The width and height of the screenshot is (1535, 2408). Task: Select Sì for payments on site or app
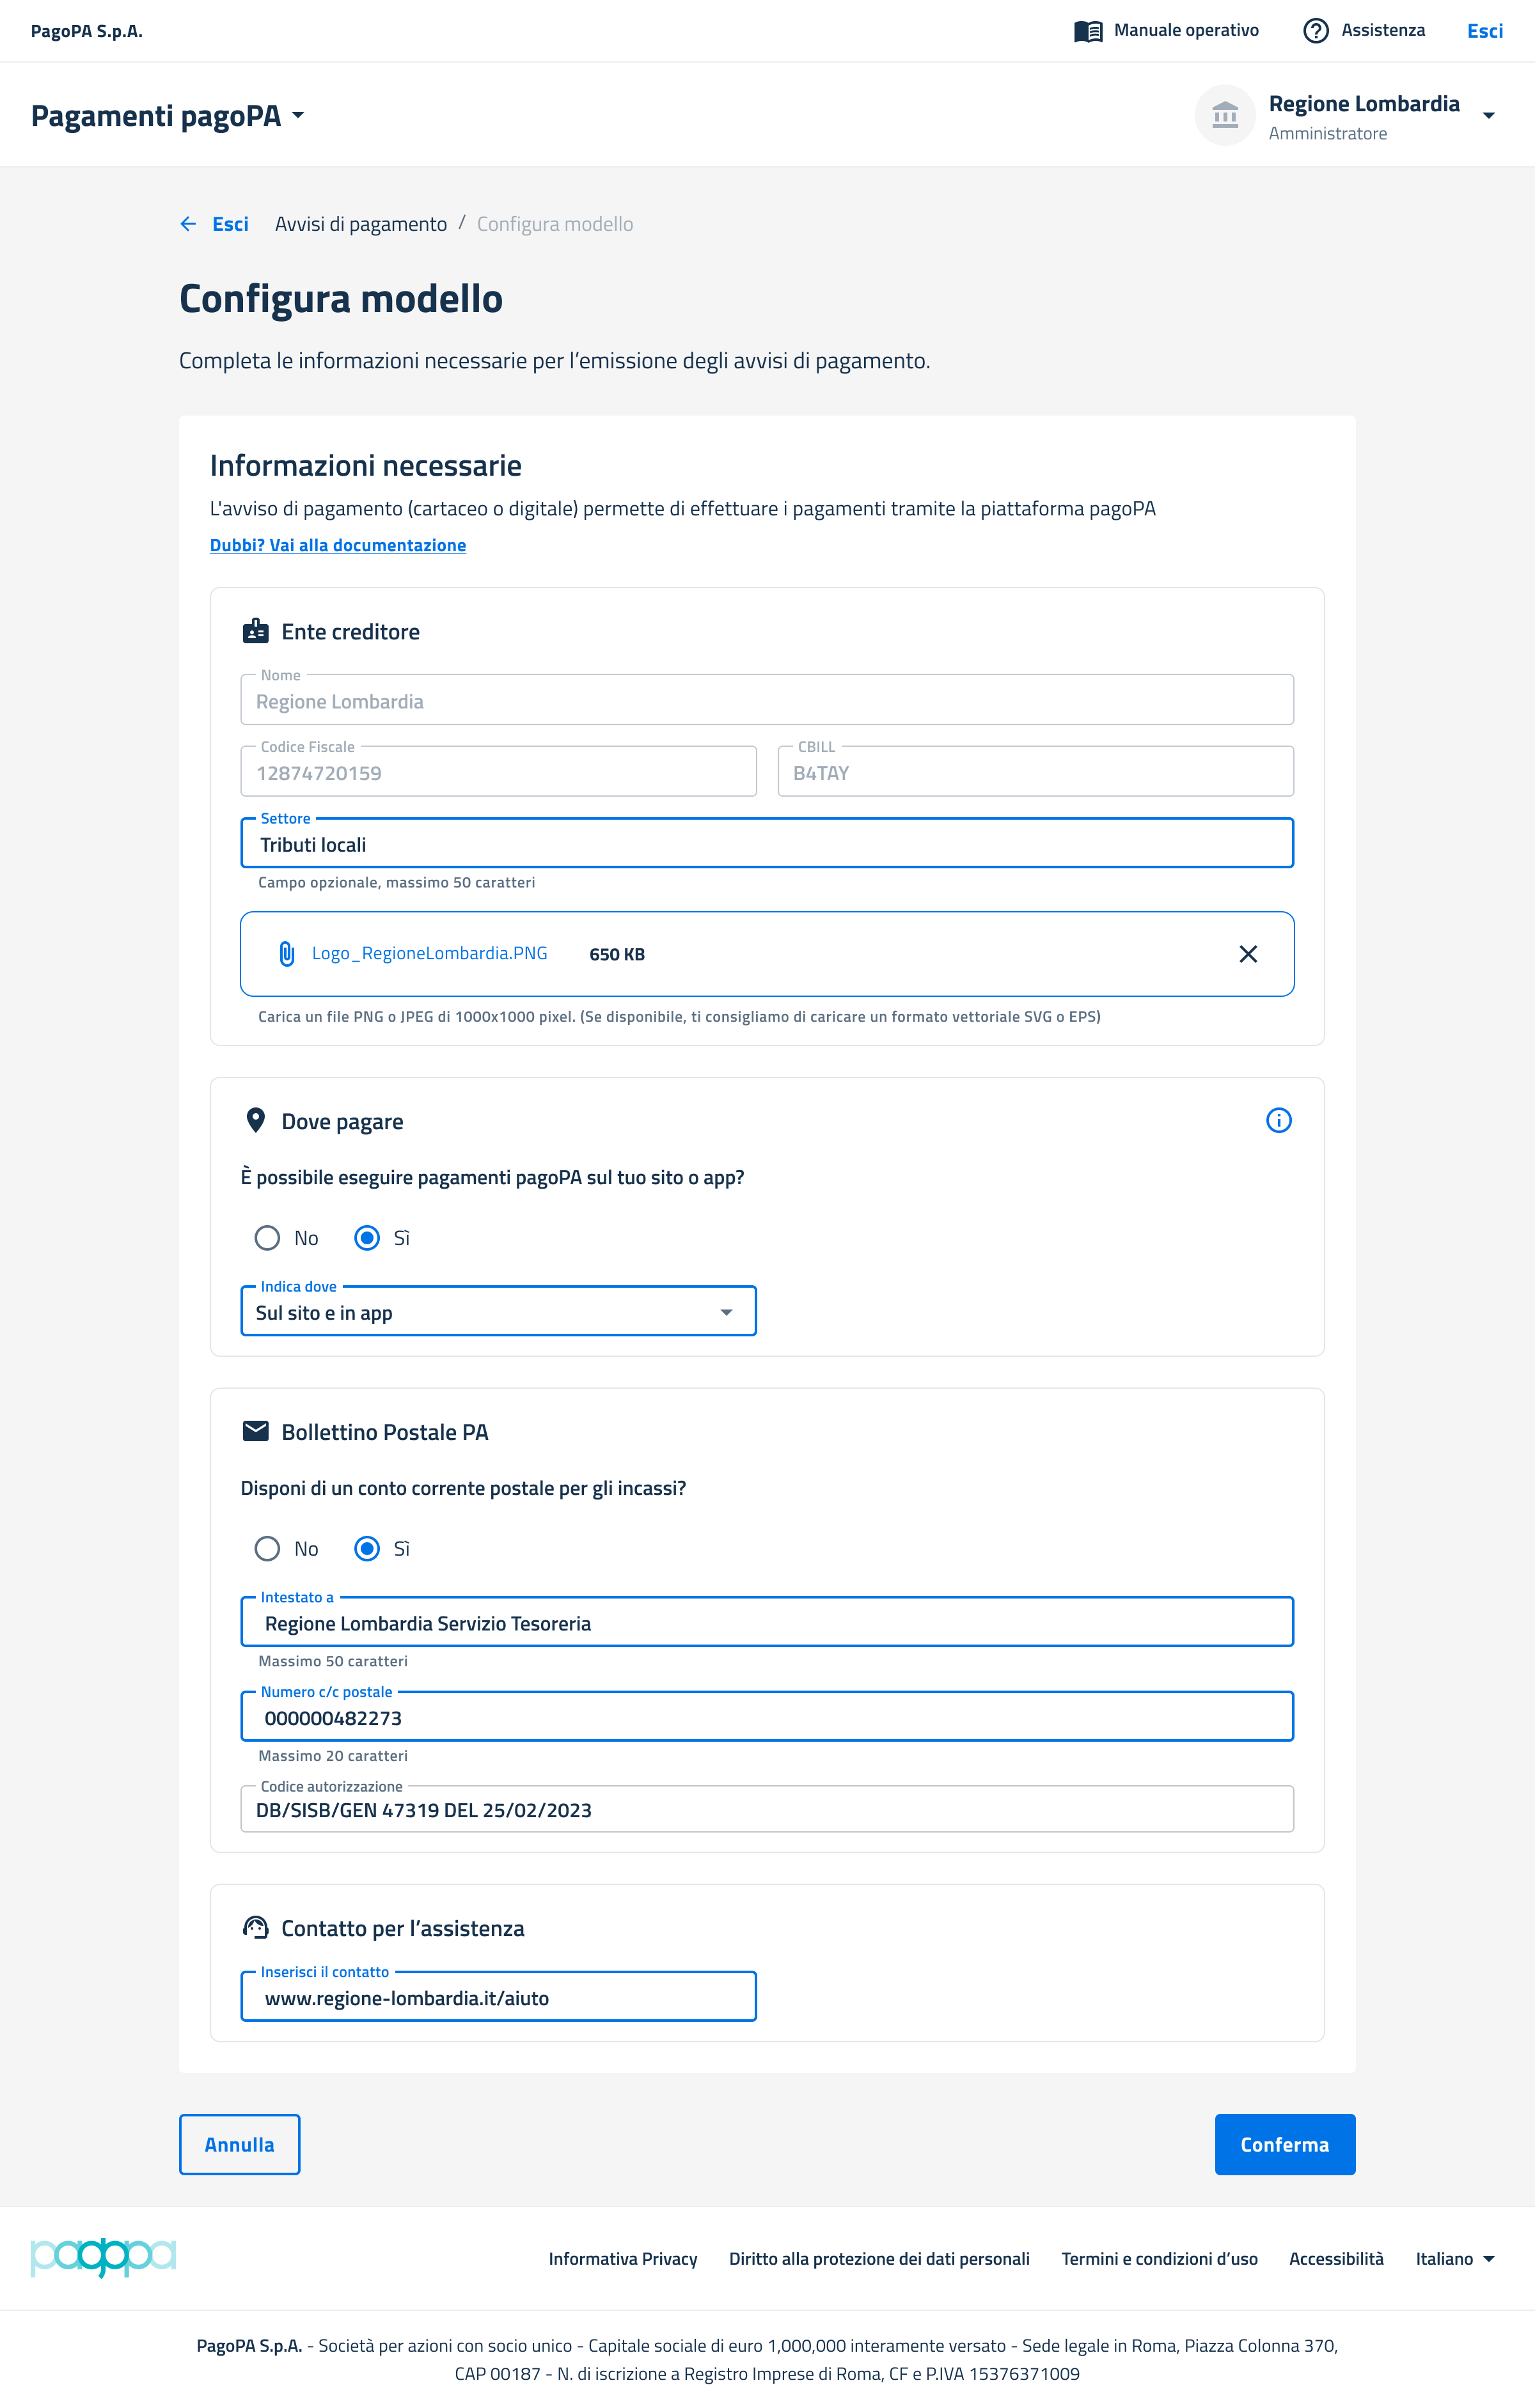click(x=367, y=1238)
